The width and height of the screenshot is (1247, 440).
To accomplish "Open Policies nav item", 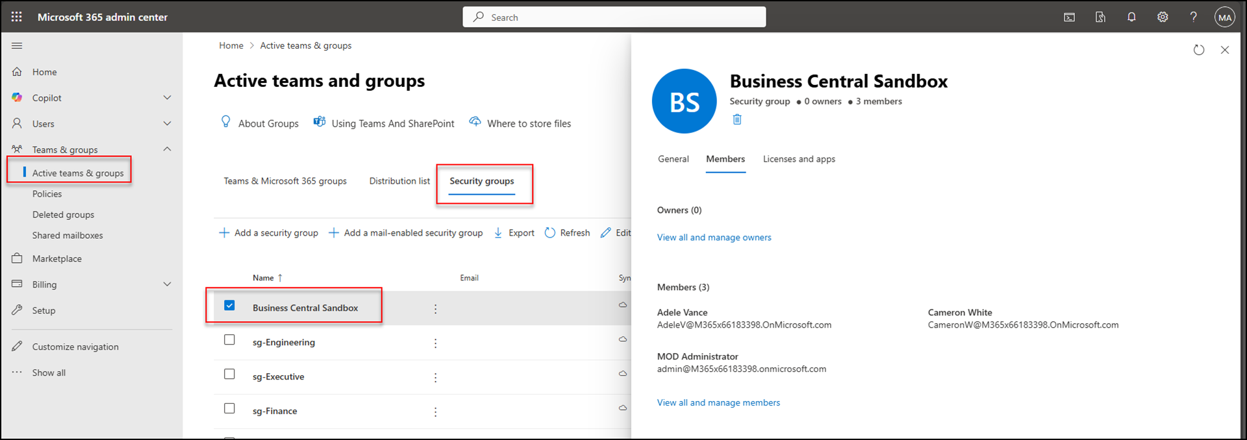I will coord(47,194).
